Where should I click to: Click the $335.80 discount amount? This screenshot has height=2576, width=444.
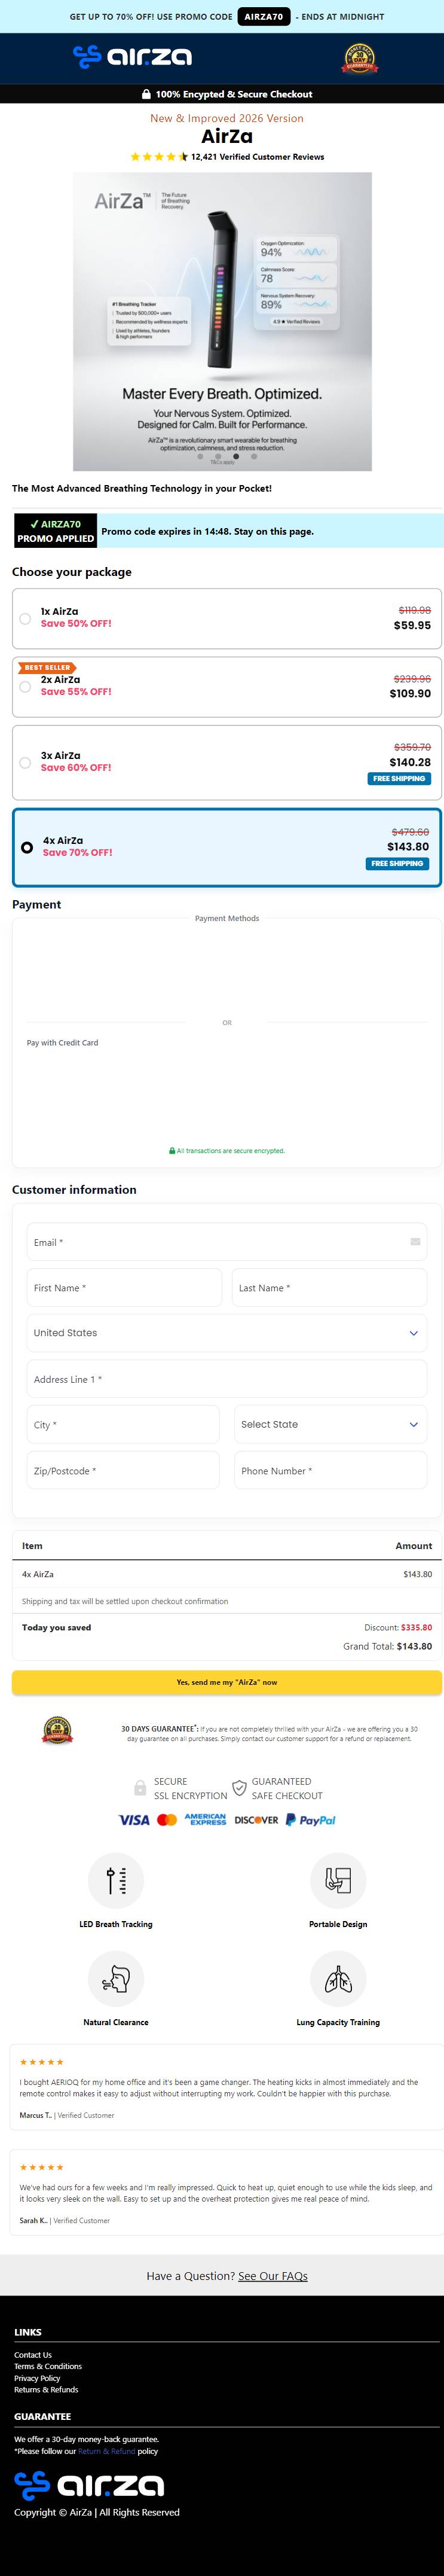pos(417,1627)
